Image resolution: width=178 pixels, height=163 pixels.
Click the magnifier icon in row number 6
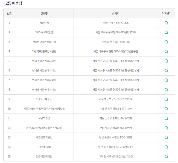166,71
